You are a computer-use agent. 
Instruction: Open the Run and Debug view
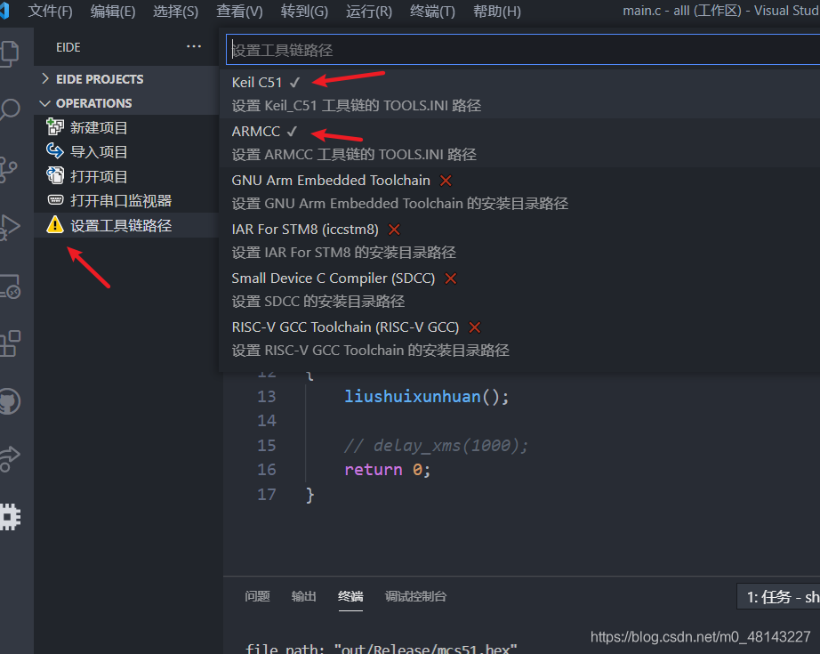(9, 228)
